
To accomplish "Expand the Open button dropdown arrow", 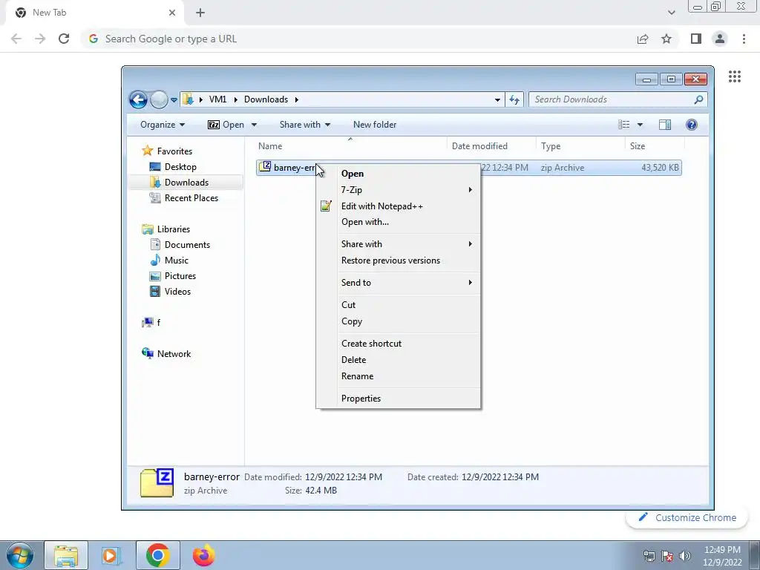I will point(254,125).
